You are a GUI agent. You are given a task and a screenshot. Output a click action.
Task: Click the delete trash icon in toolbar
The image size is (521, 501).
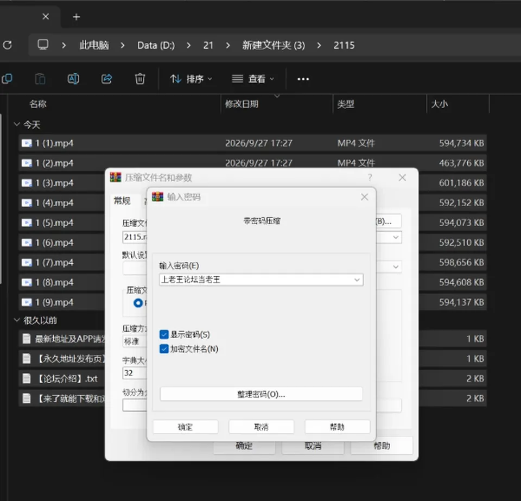point(140,79)
